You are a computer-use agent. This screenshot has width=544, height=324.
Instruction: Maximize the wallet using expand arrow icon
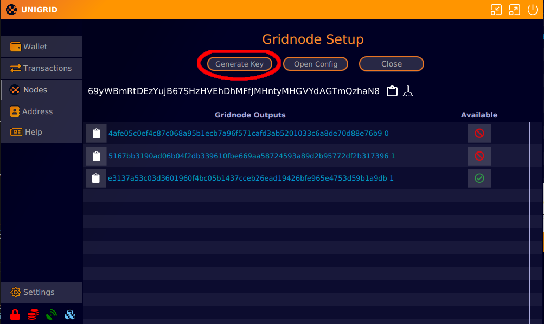pos(515,10)
